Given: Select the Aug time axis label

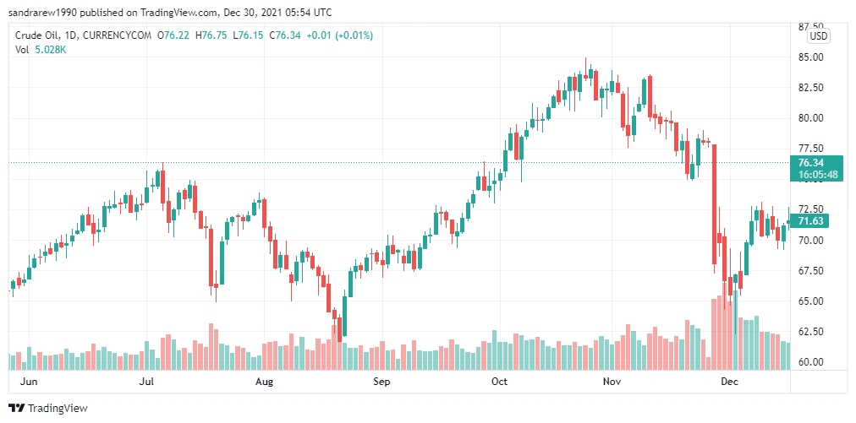Looking at the screenshot, I should pyautogui.click(x=264, y=382).
